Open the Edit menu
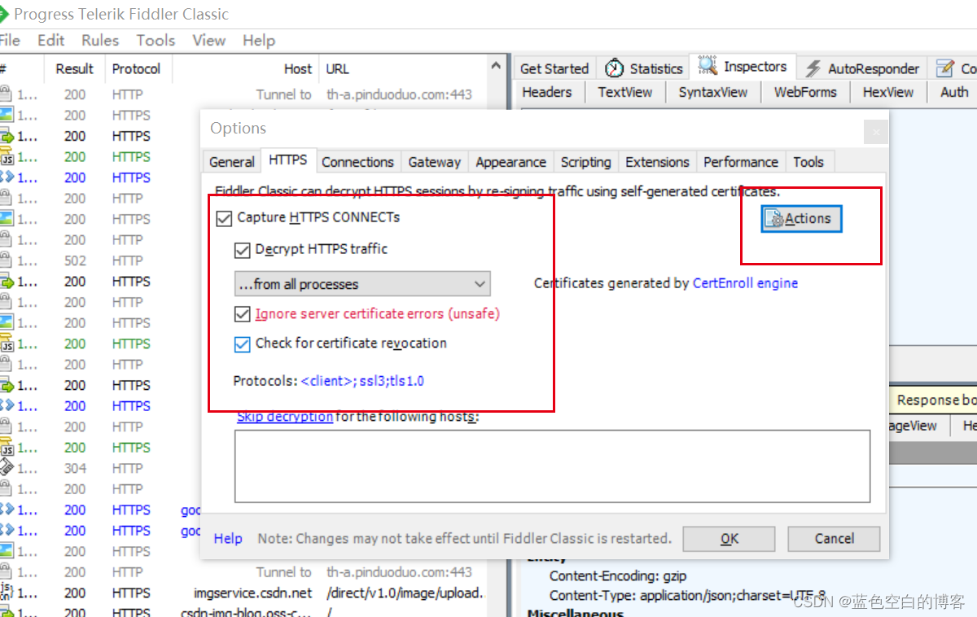Image resolution: width=977 pixels, height=617 pixels. pos(51,41)
